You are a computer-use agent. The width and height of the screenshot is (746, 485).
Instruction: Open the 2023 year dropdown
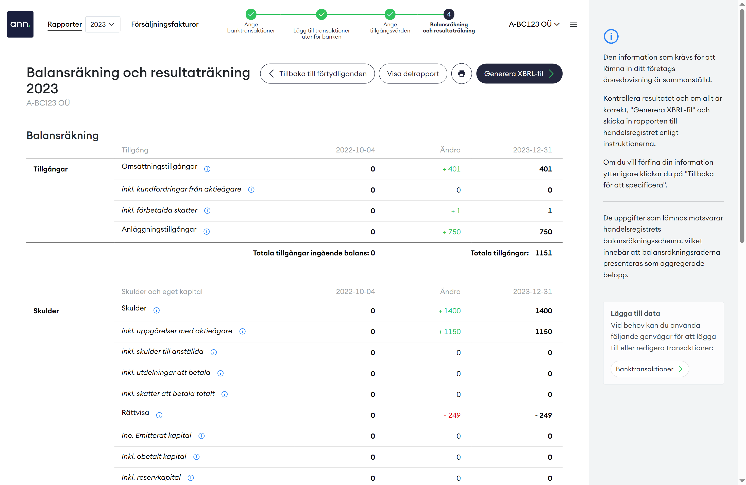(x=103, y=24)
